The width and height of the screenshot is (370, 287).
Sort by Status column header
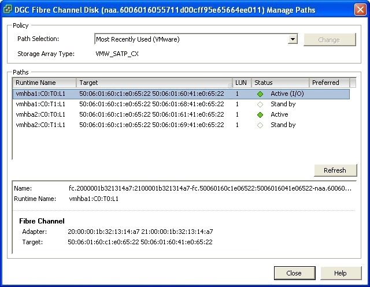(x=280, y=83)
